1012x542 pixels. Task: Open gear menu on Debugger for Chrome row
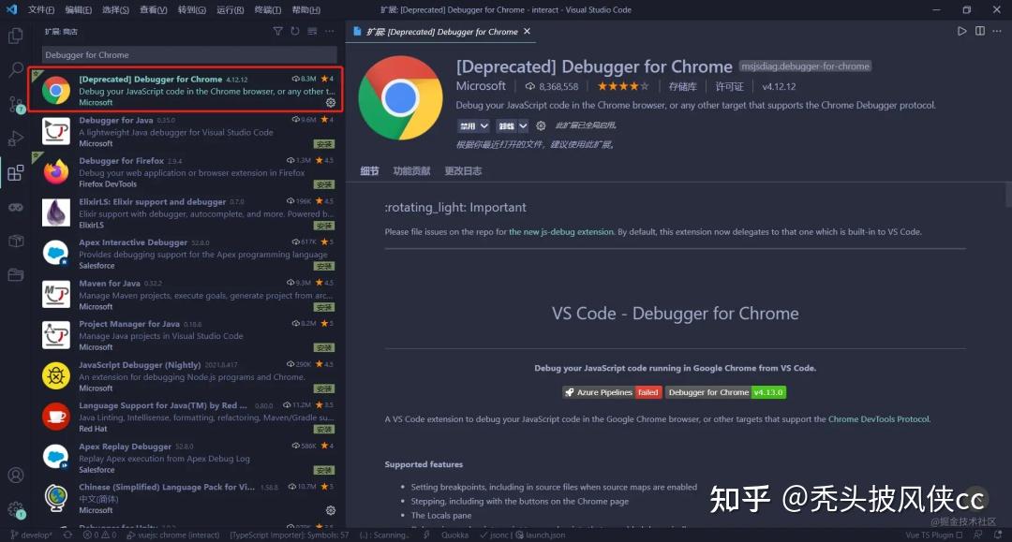pos(331,102)
